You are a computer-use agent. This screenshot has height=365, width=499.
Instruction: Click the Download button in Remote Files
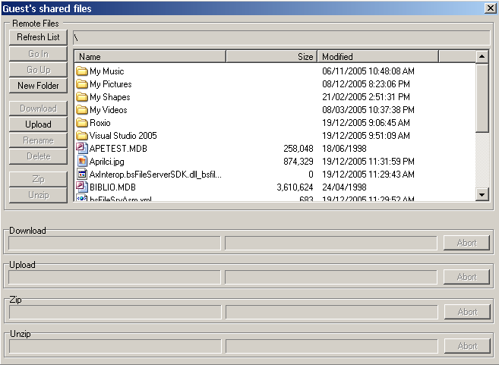(x=38, y=109)
